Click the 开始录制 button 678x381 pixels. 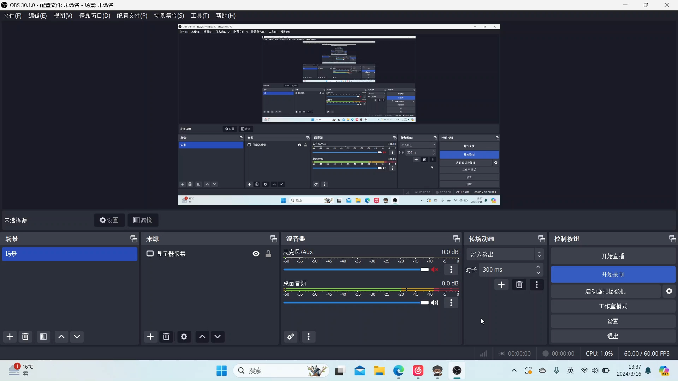(613, 274)
